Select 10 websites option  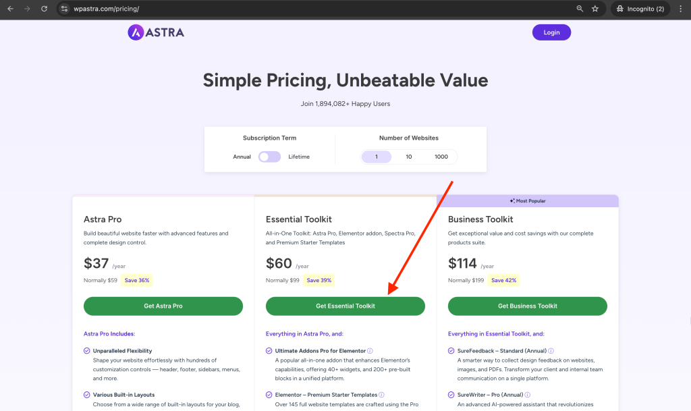pyautogui.click(x=409, y=157)
